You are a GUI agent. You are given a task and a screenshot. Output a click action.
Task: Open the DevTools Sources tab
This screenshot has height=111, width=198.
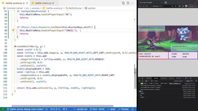coord(171,78)
